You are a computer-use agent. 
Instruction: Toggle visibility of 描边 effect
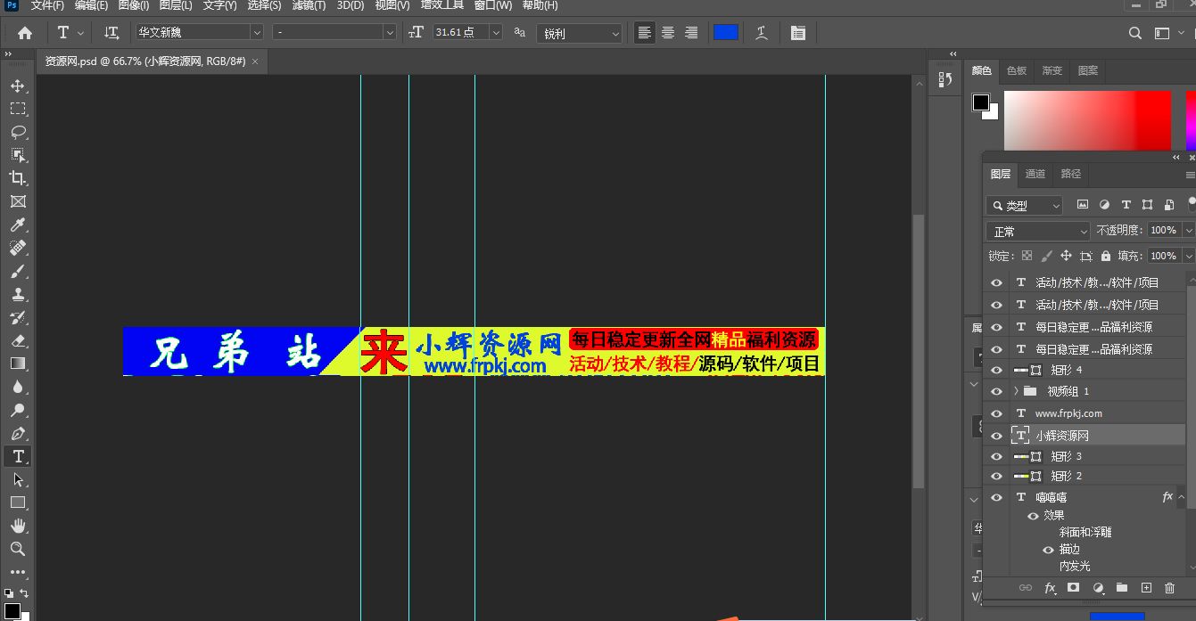tap(1049, 550)
